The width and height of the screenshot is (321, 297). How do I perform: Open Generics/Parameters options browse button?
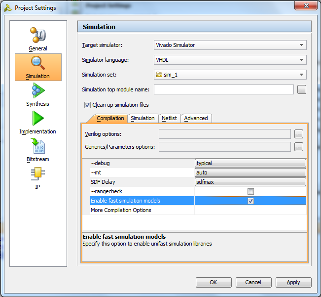pyautogui.click(x=298, y=147)
